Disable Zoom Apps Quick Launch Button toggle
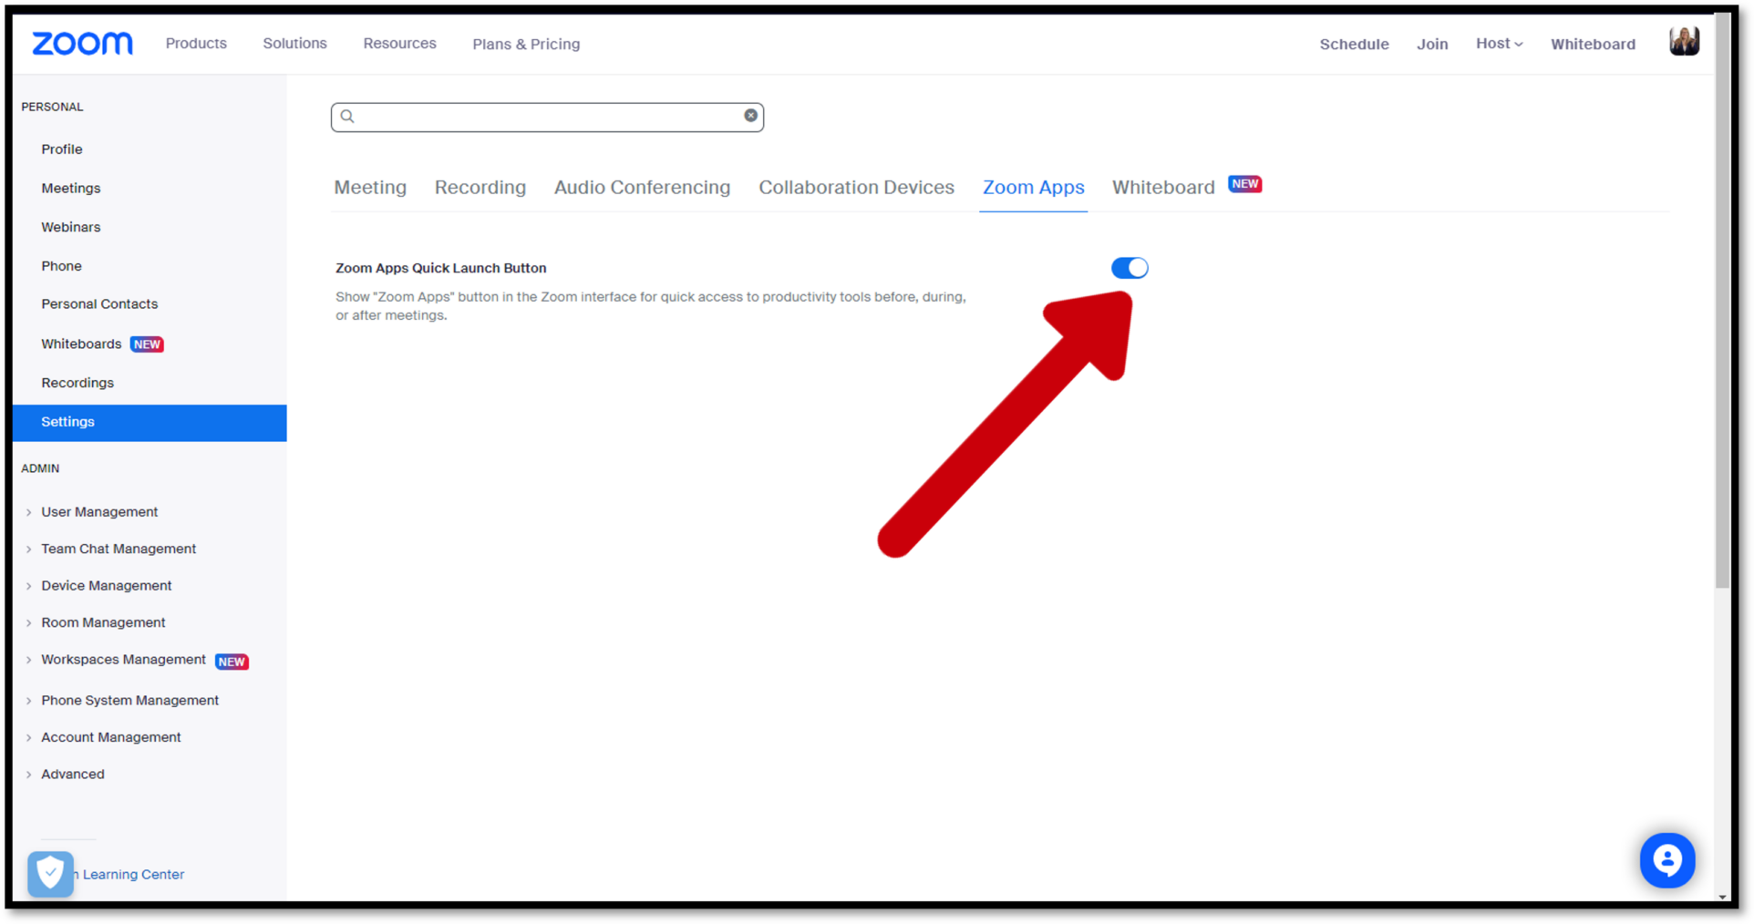This screenshot has height=924, width=1754. click(1129, 268)
